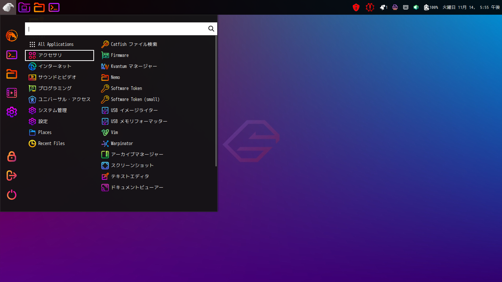Viewport: 502px width, 282px height.
Task: Open the media player favorite in sidebar
Action: point(12,93)
